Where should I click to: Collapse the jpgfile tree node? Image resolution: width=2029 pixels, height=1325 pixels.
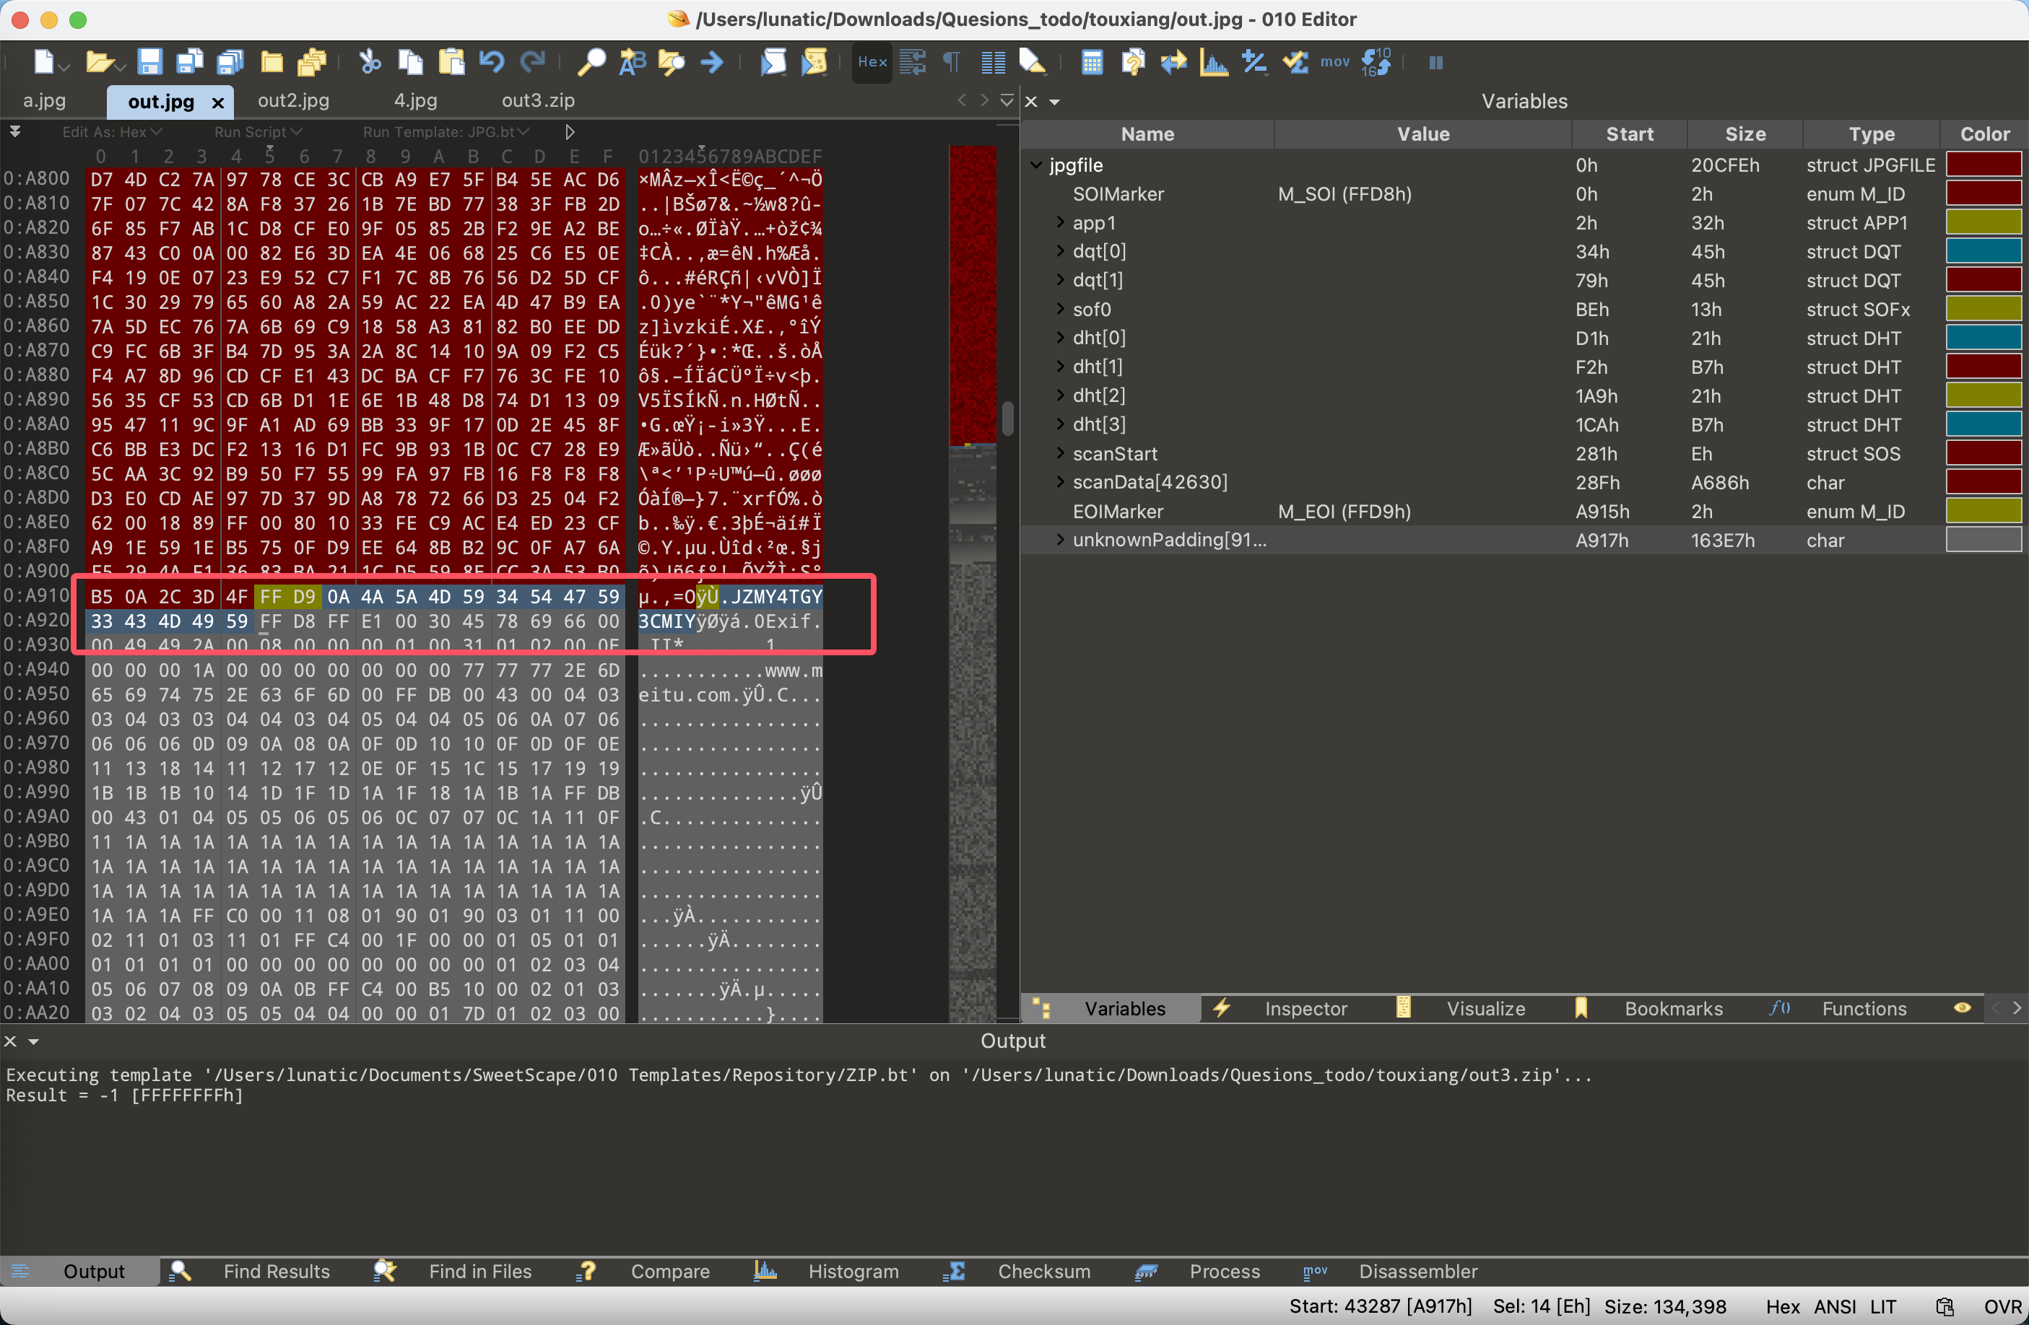coord(1036,165)
